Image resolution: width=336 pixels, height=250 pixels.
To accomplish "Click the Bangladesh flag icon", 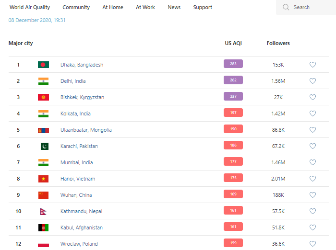I will click(x=43, y=65).
